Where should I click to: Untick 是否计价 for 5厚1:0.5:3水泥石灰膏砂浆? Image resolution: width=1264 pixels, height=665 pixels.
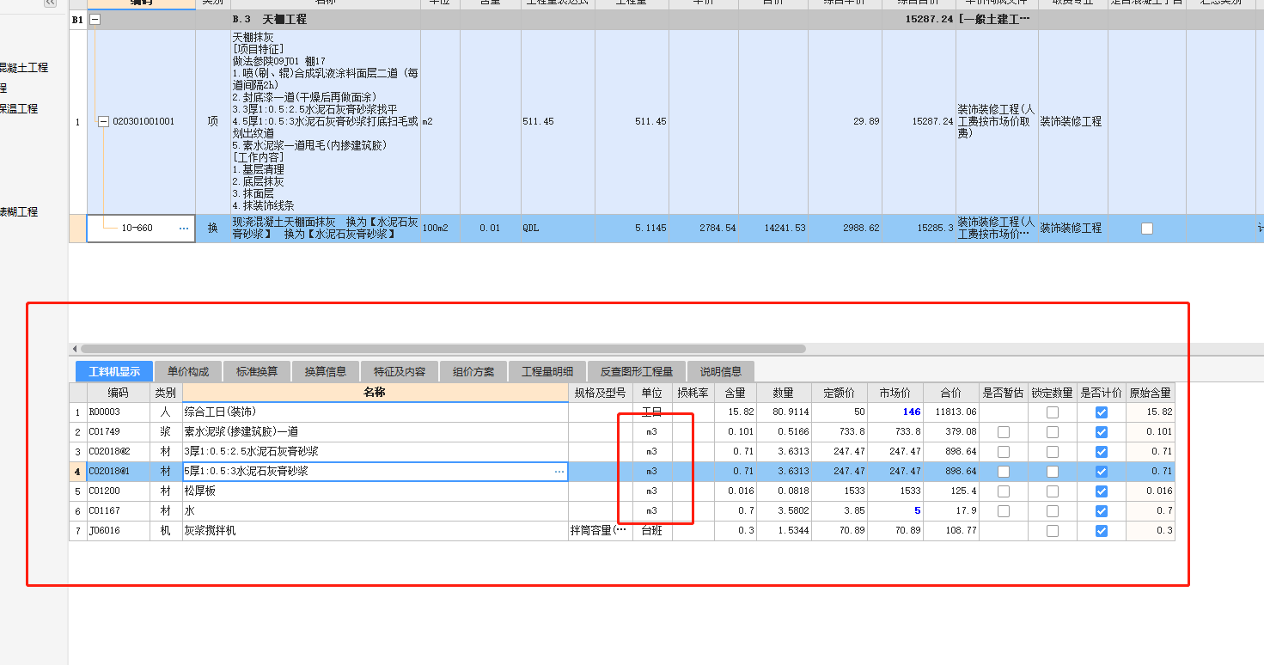(x=1102, y=472)
